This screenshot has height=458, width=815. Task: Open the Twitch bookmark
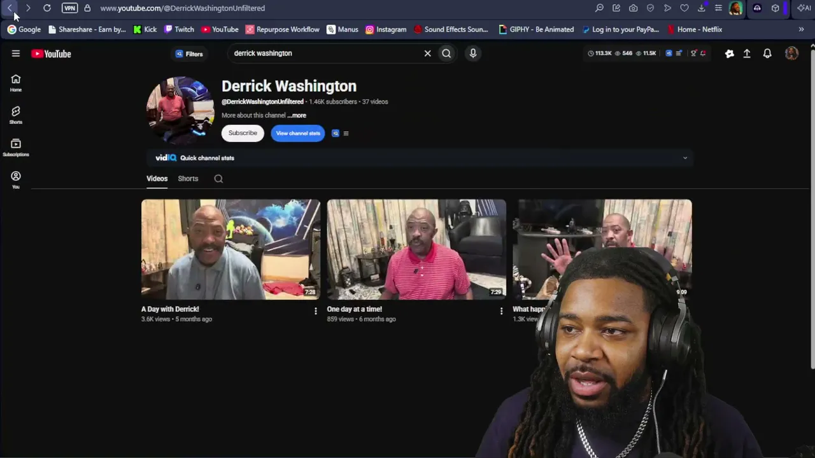pyautogui.click(x=179, y=29)
